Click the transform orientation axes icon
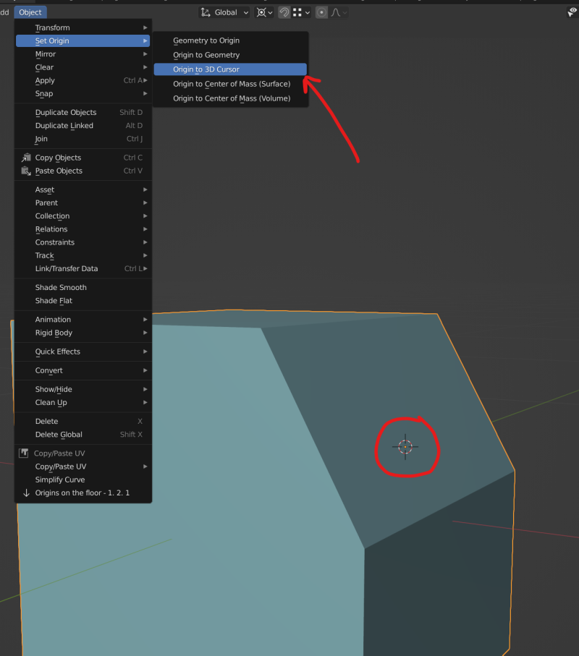 coord(205,12)
